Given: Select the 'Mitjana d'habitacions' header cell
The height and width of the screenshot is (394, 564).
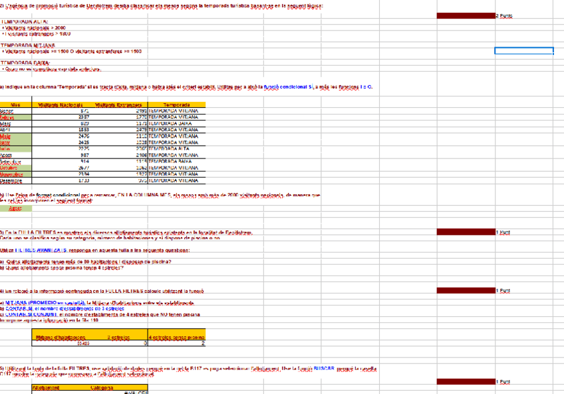Looking at the screenshot, I should [61, 337].
